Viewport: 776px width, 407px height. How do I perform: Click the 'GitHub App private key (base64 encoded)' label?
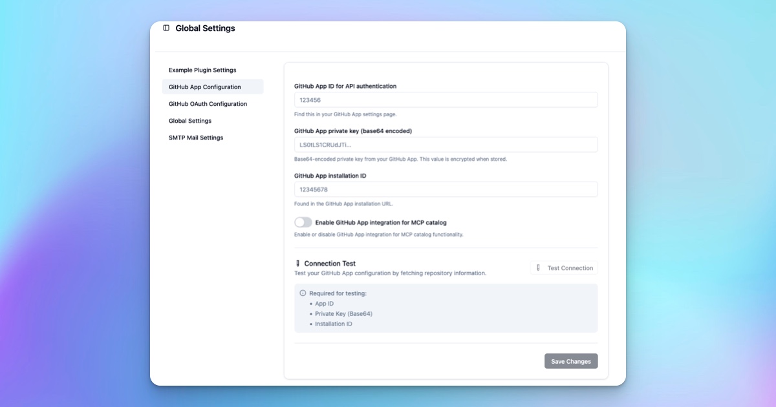(x=353, y=130)
